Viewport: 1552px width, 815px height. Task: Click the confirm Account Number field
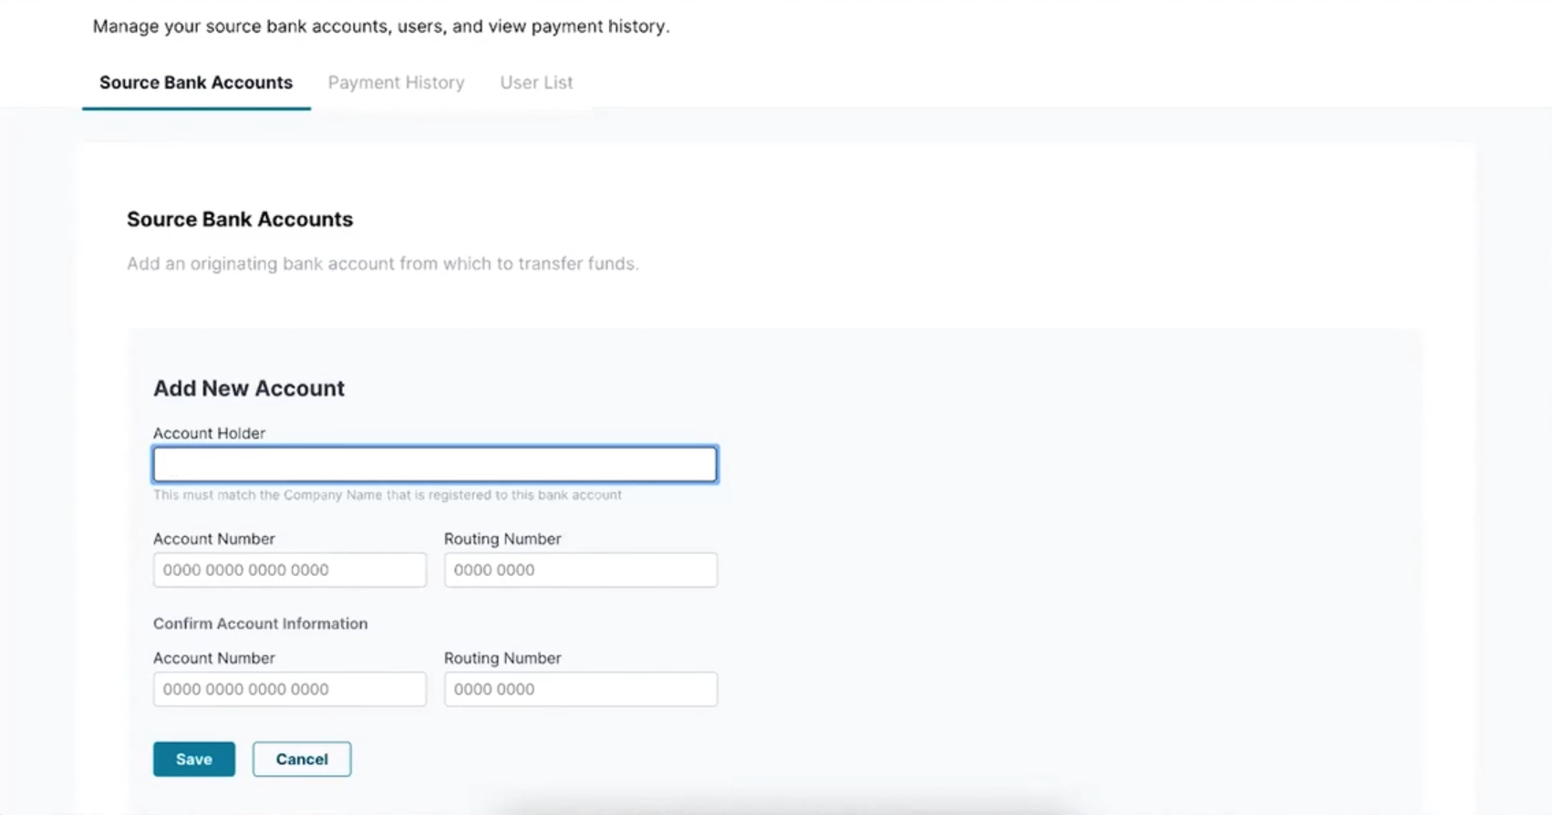click(x=290, y=689)
